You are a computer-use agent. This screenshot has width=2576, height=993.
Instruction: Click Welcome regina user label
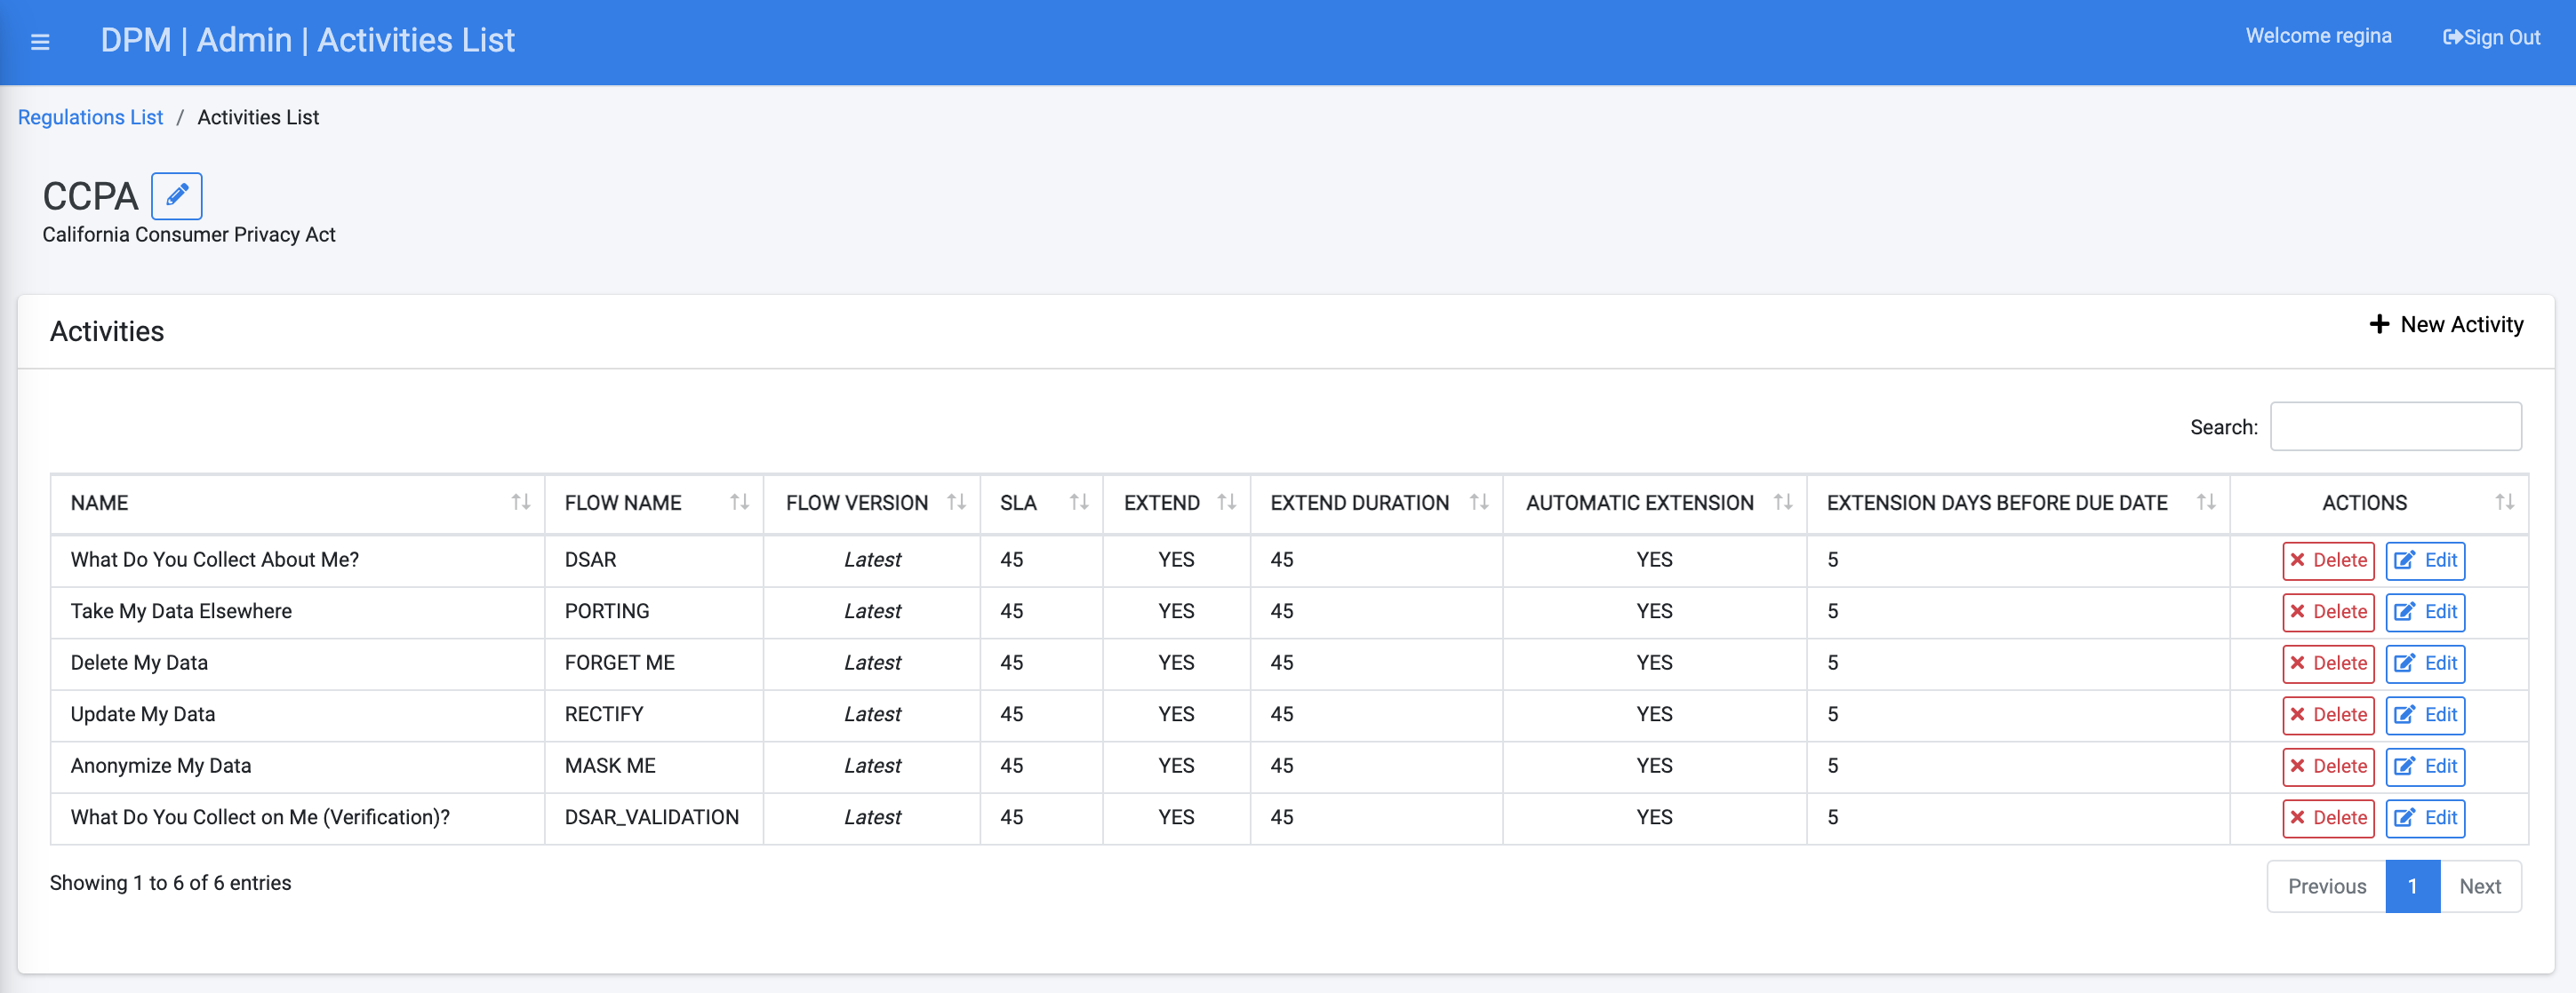2318,36
